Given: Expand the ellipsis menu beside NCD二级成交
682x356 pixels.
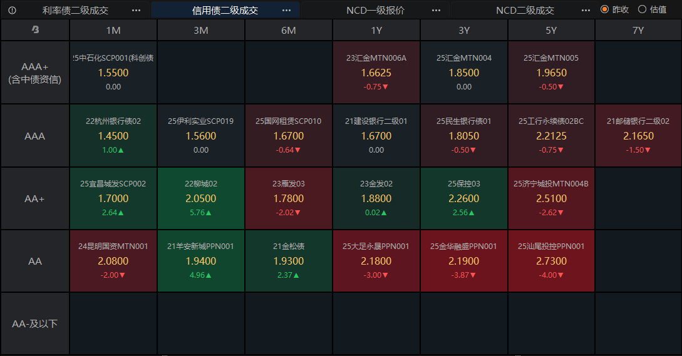Looking at the screenshot, I should 586,10.
